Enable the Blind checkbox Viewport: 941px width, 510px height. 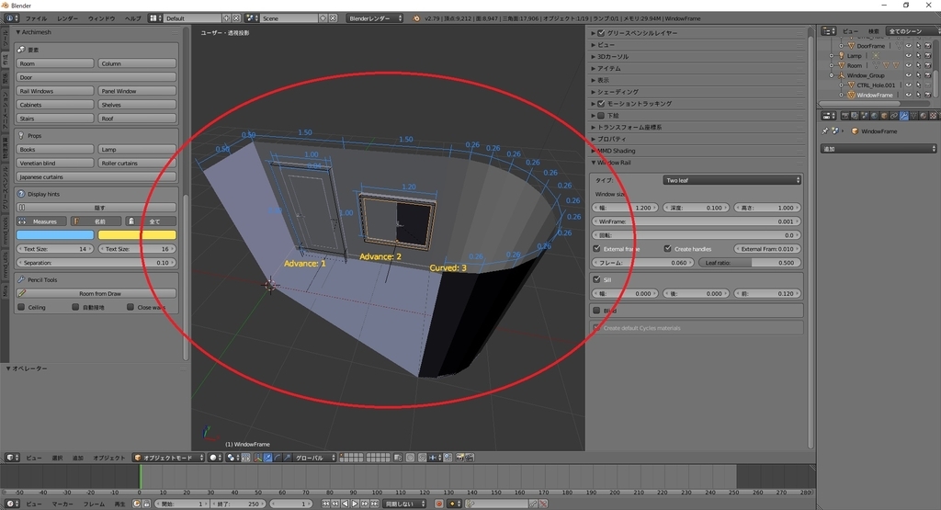(x=596, y=311)
